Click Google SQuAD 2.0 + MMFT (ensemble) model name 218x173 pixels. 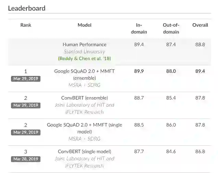click(84, 75)
